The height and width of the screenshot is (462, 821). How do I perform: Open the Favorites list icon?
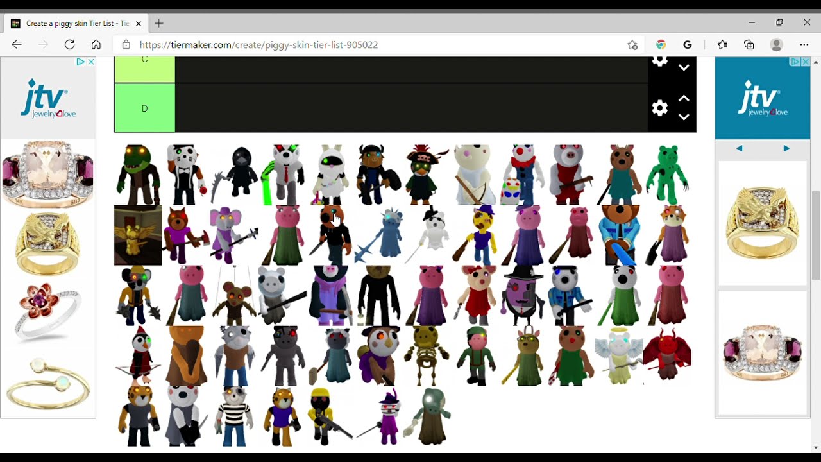(722, 45)
